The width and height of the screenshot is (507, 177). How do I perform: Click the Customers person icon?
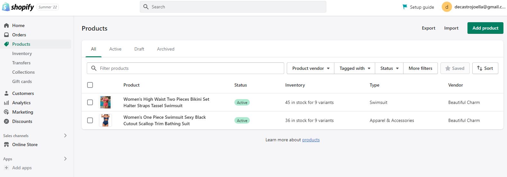[x=6, y=93]
